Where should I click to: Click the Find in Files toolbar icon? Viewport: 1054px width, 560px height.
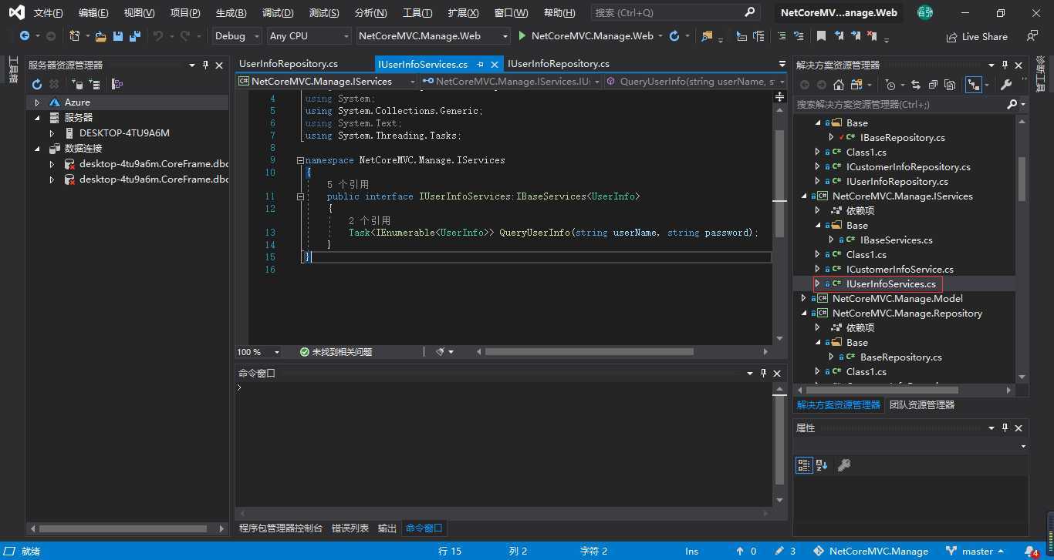tap(707, 36)
